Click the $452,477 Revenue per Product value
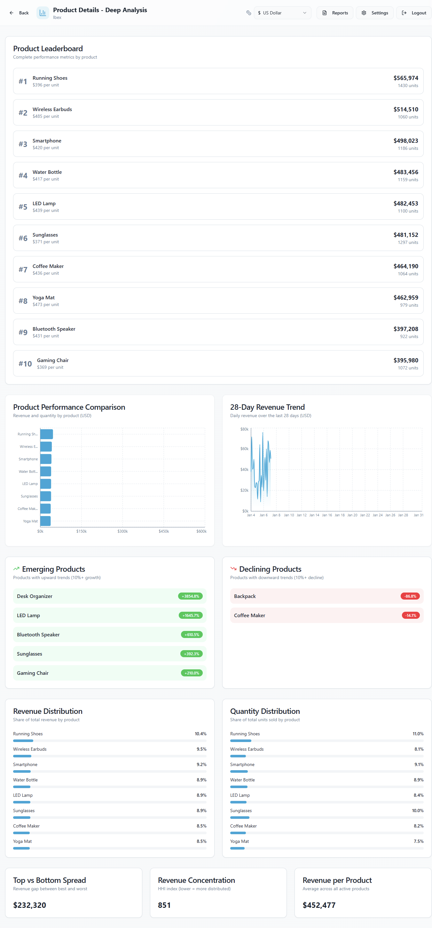 click(x=319, y=905)
